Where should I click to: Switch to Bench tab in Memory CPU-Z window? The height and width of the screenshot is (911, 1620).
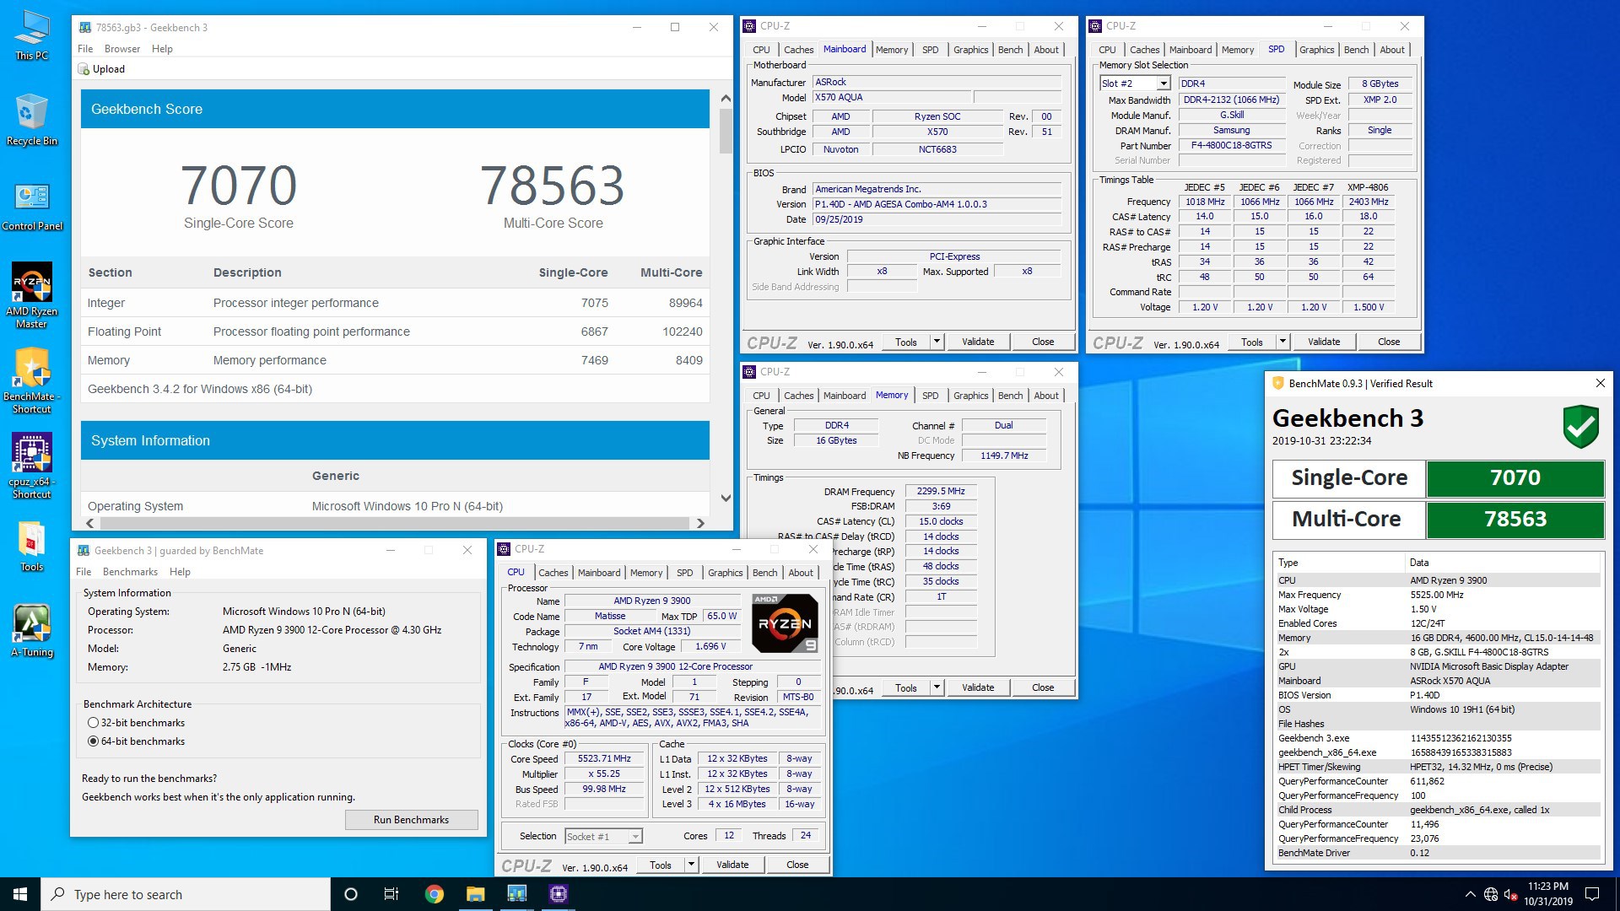(x=1010, y=396)
